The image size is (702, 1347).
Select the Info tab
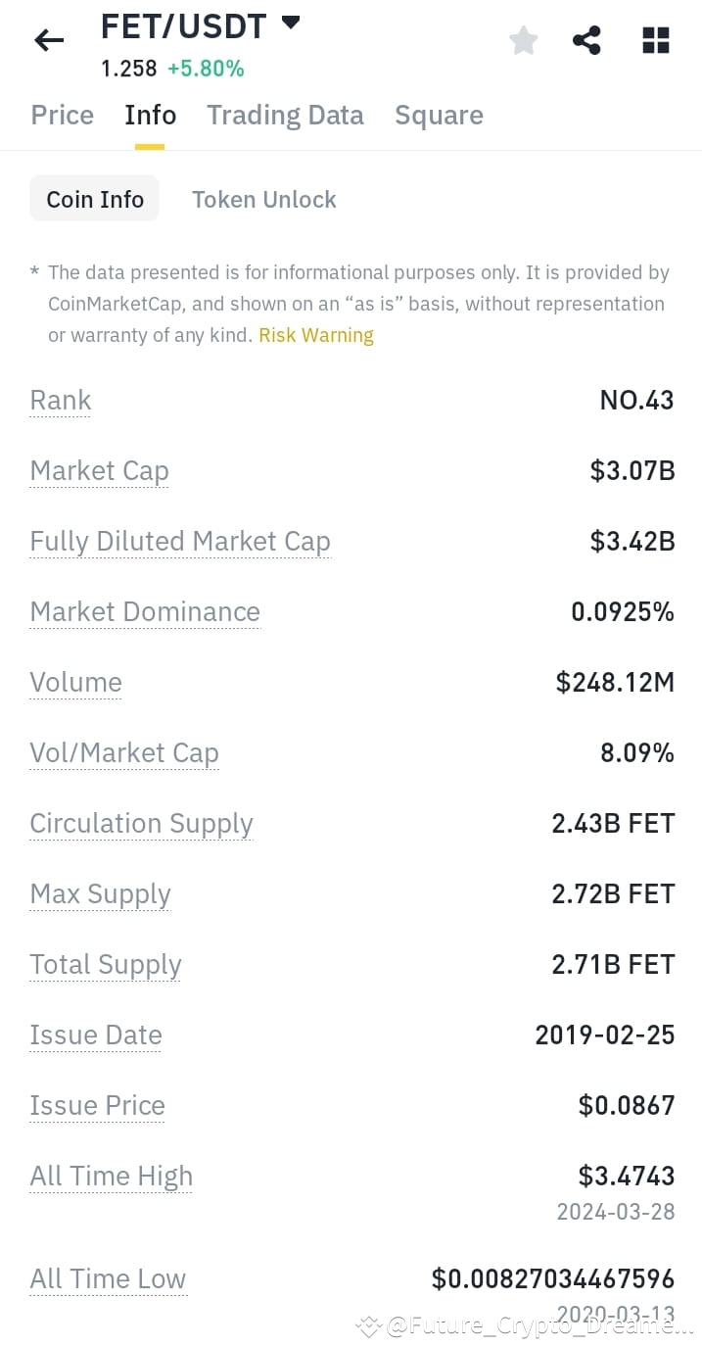pos(150,116)
